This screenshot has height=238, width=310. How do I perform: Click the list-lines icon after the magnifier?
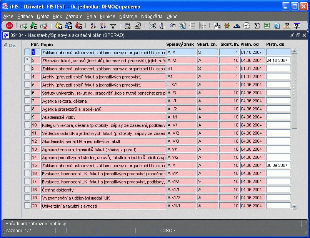pyautogui.click(x=192, y=26)
